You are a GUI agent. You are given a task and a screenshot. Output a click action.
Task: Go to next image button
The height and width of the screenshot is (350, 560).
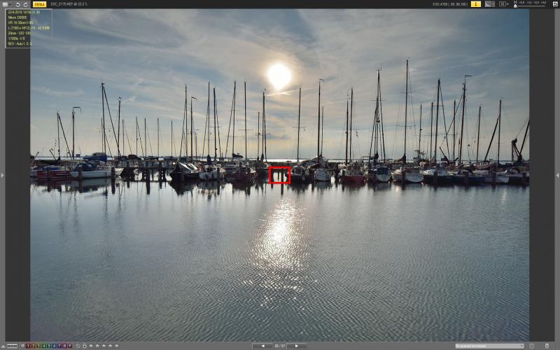(296, 346)
